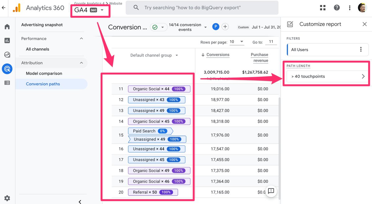372x204 pixels.
Task: Open the Default channel group dropdown
Action: 153,55
